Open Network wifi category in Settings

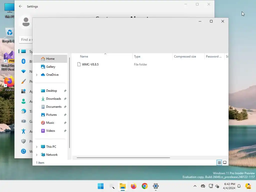pos(23,71)
